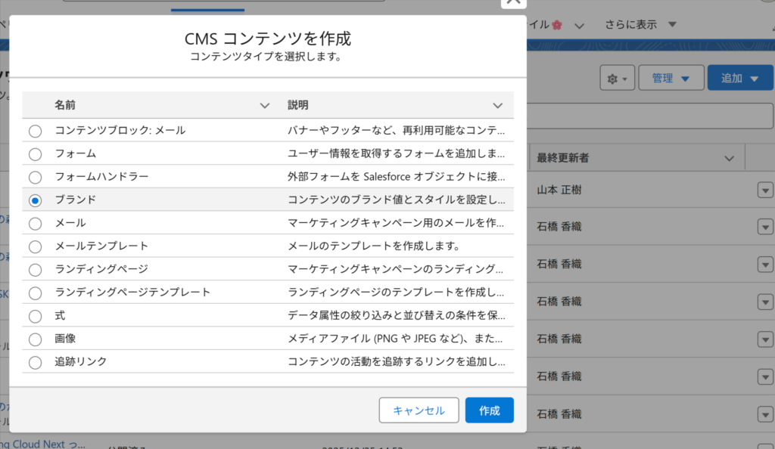Select the 画像 radio button

pos(35,339)
